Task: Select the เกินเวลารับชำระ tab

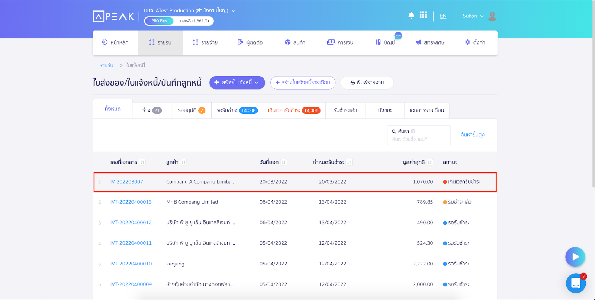Action: (294, 110)
